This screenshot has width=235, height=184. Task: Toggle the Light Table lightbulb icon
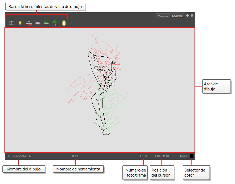[x=20, y=23]
